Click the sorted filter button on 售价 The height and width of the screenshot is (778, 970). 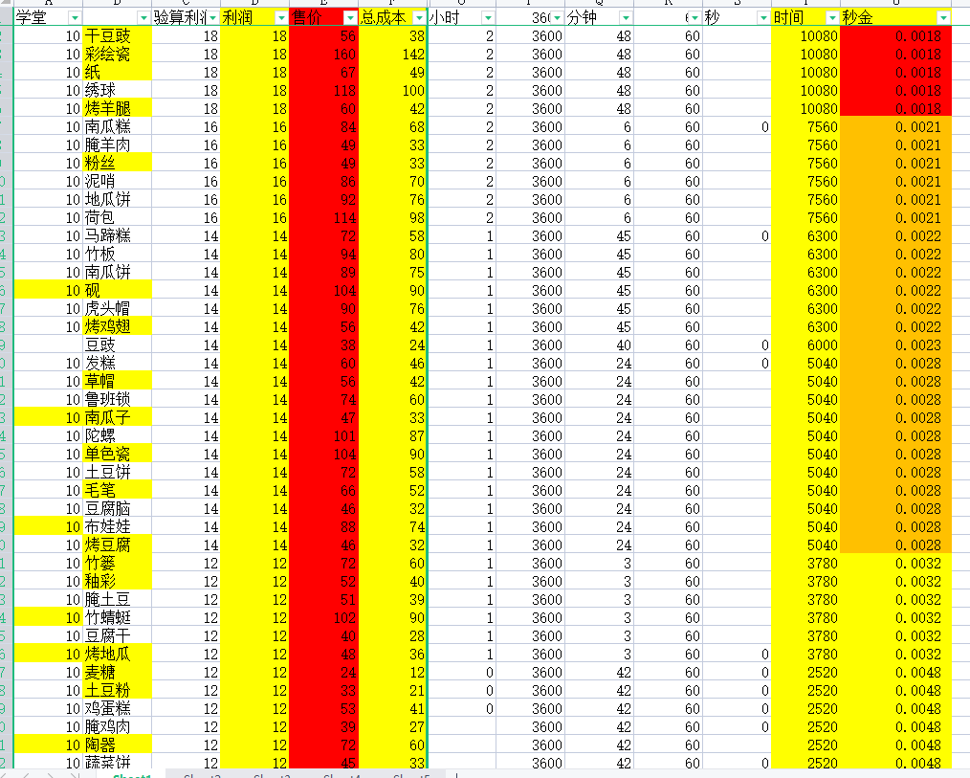click(x=349, y=18)
